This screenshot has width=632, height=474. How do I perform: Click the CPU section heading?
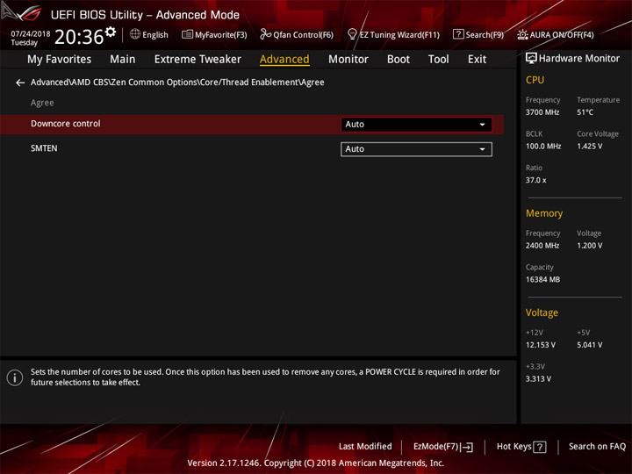(x=535, y=80)
